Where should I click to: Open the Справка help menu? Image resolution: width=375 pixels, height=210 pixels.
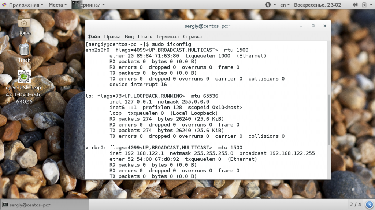(192, 37)
